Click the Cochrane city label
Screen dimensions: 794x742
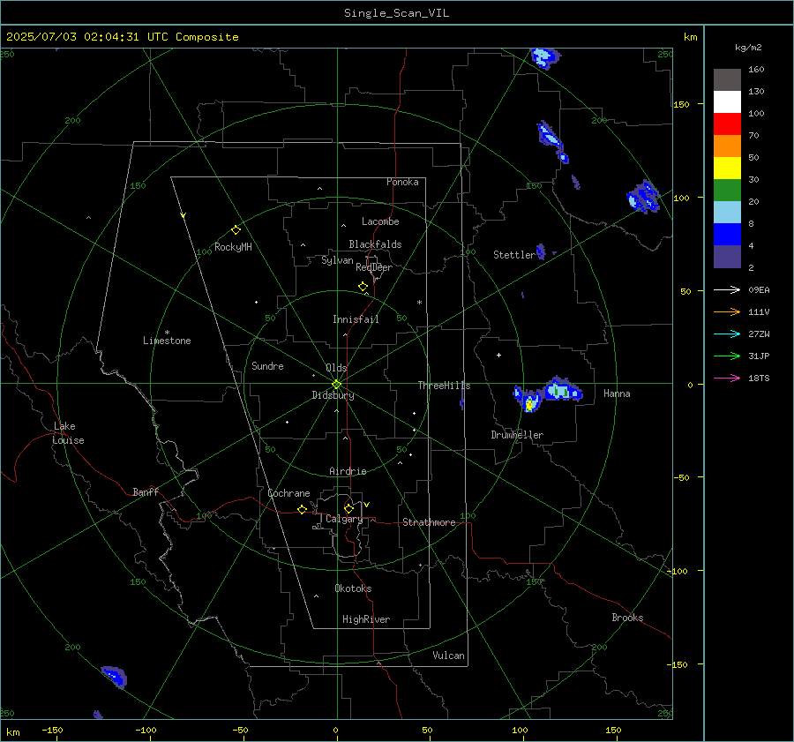(288, 493)
